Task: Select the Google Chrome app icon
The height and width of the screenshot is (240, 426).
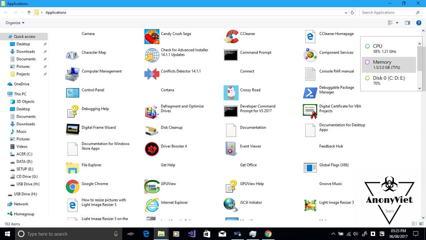Action: coord(72,186)
